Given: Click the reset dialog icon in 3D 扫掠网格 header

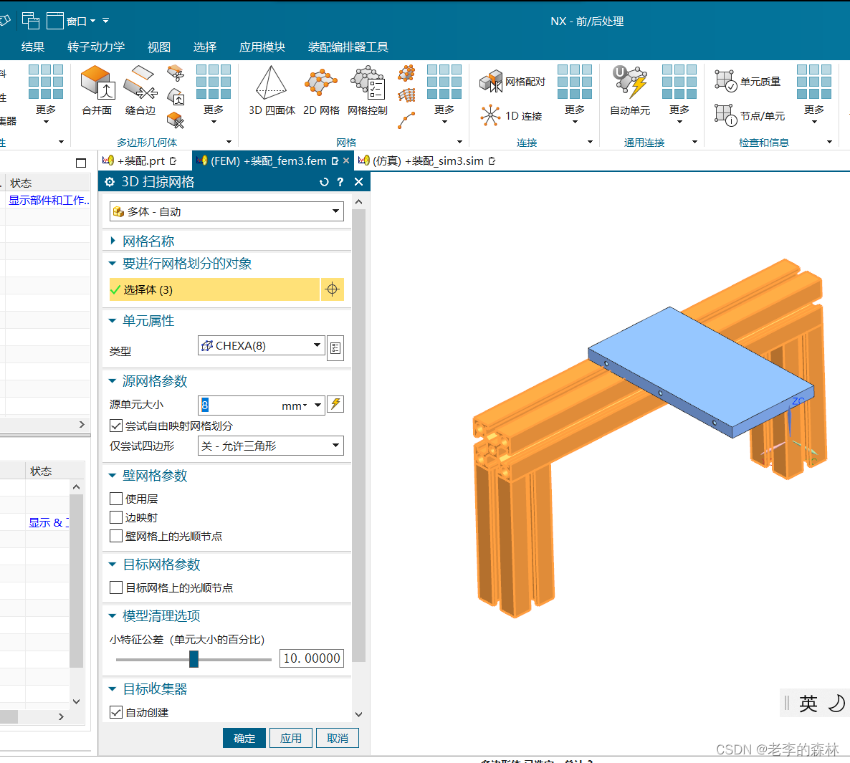Looking at the screenshot, I should (324, 182).
